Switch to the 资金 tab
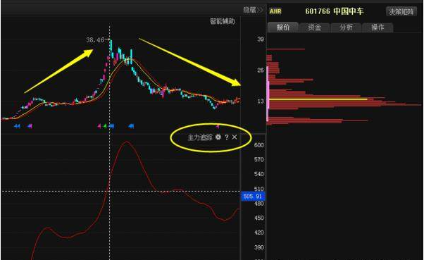The height and width of the screenshot is (260, 424). click(x=315, y=27)
